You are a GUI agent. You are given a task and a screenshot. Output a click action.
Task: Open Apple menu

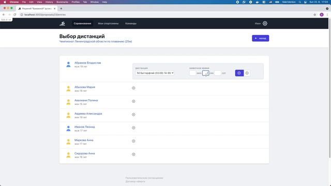click(x=5, y=2)
